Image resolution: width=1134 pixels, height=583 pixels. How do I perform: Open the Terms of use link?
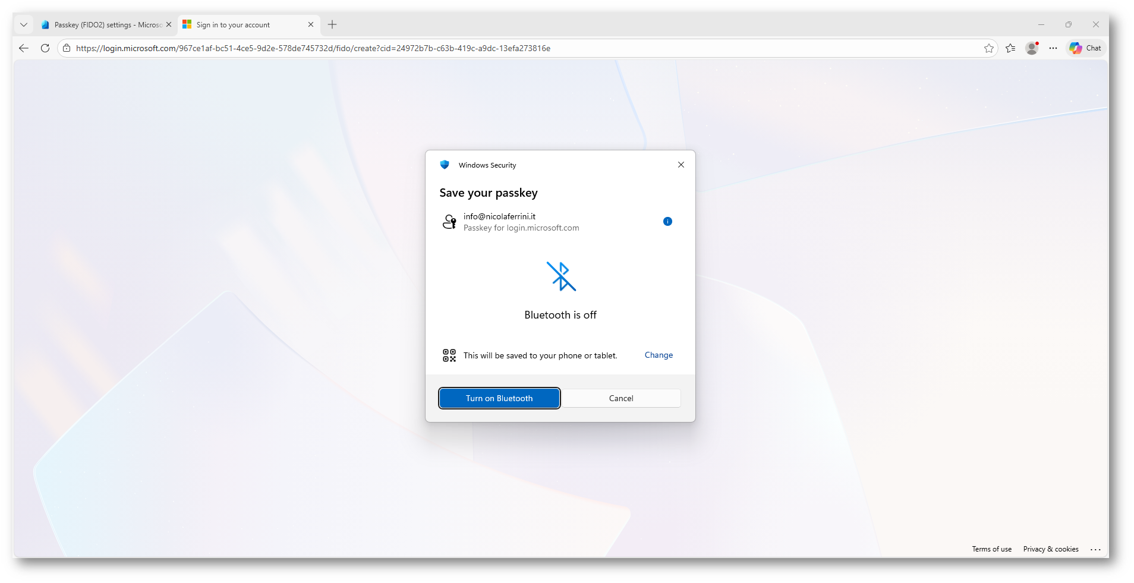click(991, 549)
